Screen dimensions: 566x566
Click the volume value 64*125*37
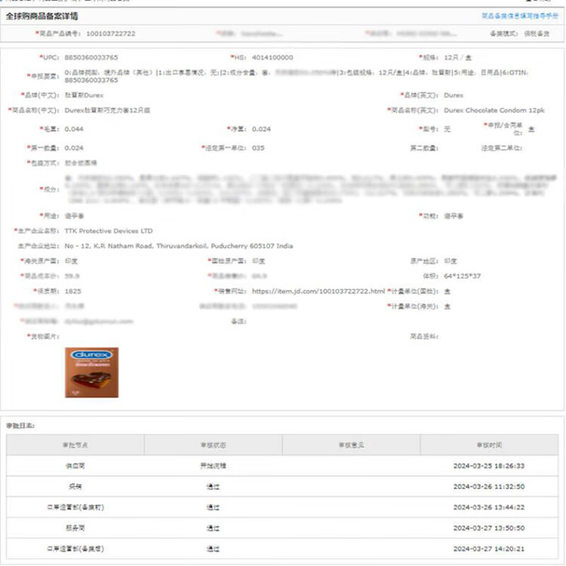click(462, 276)
